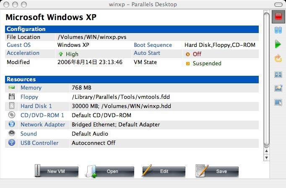Toggle fullscreen mode icon in sidebar

tap(278, 75)
